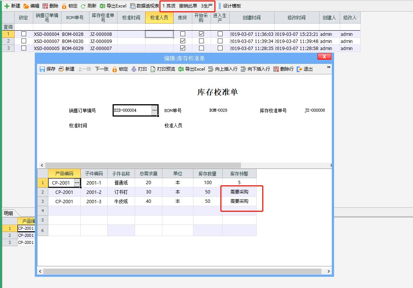Click left arrow of the form scrollbar
The image size is (413, 288).
(x=42, y=165)
